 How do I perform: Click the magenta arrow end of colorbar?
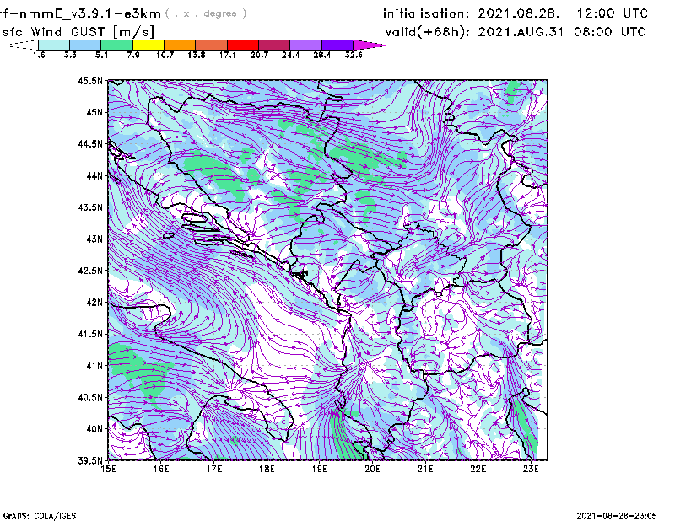[x=369, y=45]
